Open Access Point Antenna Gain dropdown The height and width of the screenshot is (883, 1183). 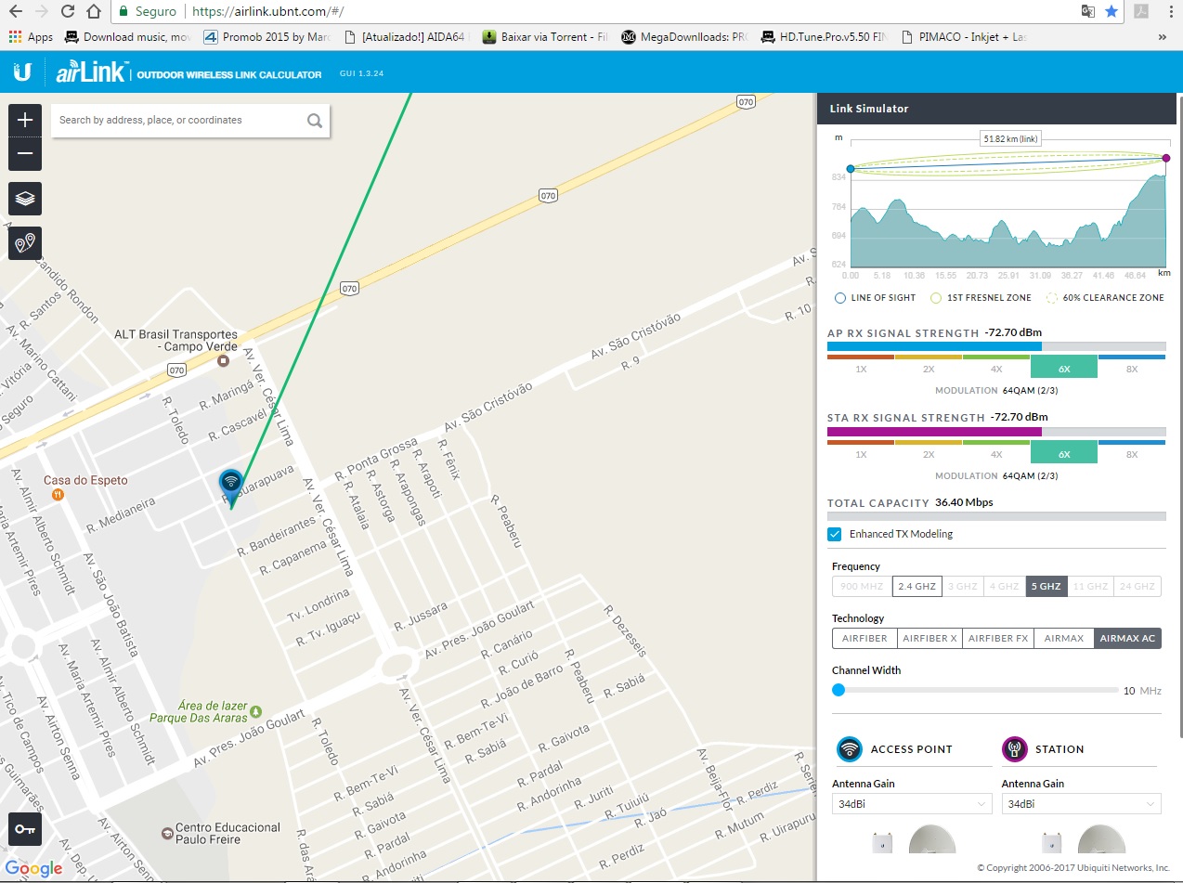(912, 803)
